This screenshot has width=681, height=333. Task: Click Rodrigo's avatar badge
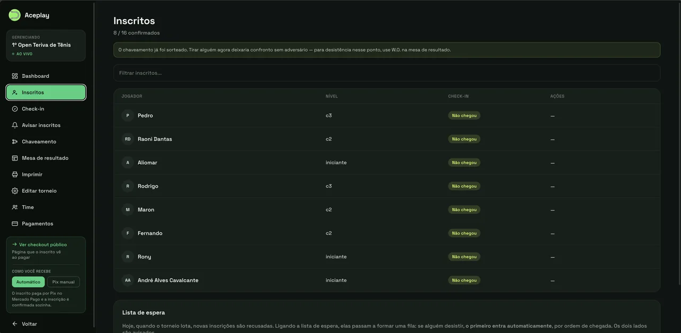point(128,186)
